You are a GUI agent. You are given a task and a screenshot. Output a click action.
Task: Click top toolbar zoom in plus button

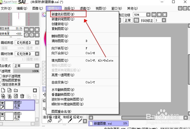coord(159,15)
